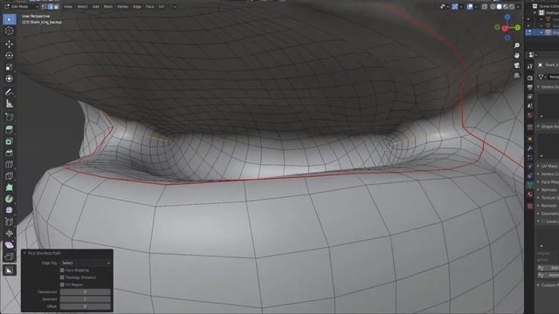Select the Poly Build tool
Viewport: 559px width, 314px height.
click(x=10, y=188)
